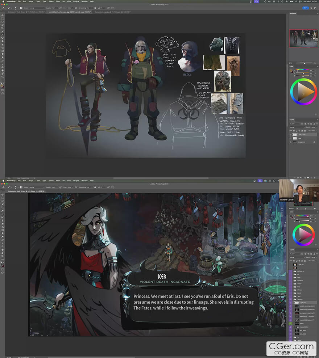Click the blue Share button
Screen dimensions: 319x358
[x=306, y=8]
